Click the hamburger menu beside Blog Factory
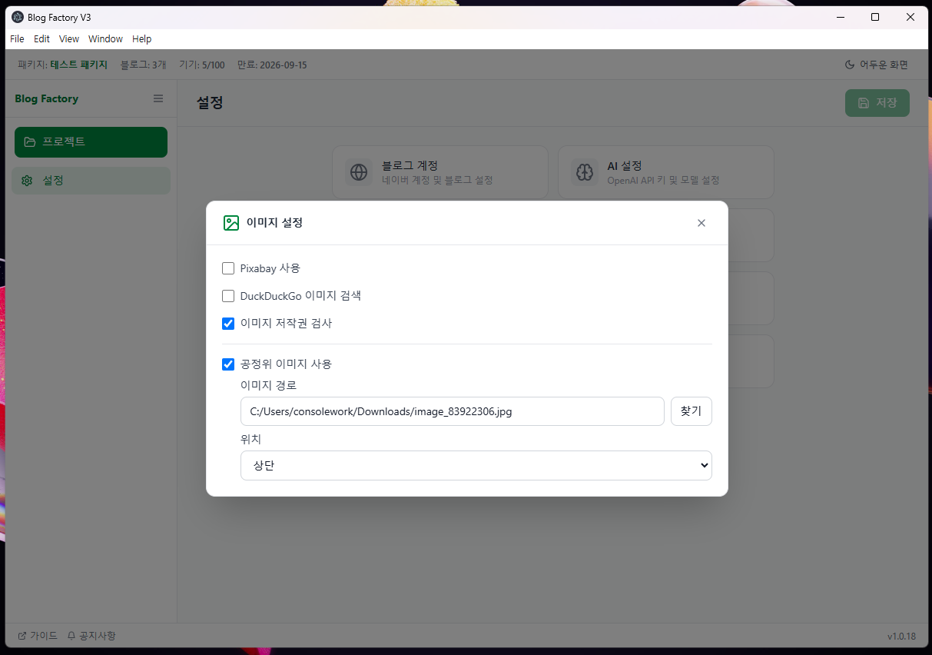 [x=158, y=98]
